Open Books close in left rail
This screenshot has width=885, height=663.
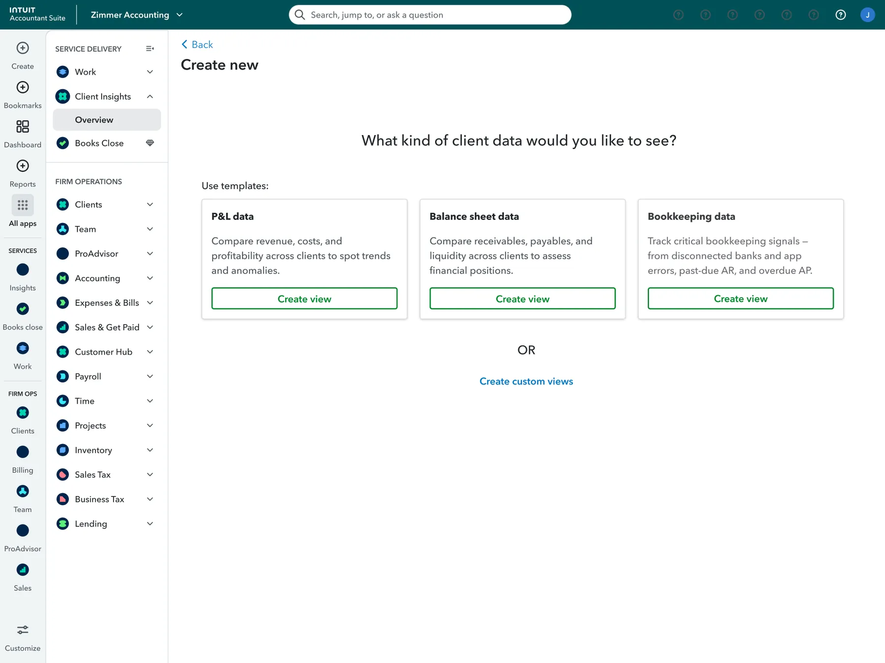(23, 309)
